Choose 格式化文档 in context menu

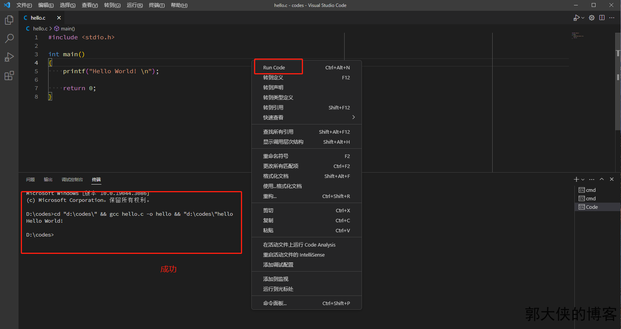306,176
